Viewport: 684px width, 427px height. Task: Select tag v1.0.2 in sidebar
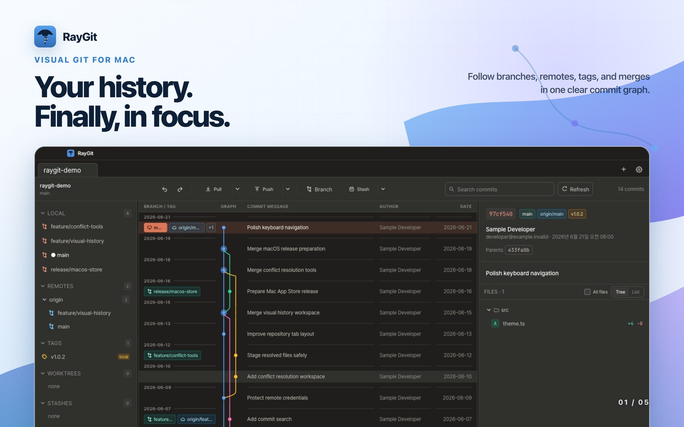[85, 357]
